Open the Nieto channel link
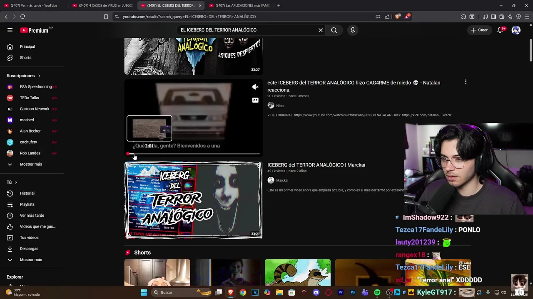The height and width of the screenshot is (299, 533). click(x=280, y=105)
